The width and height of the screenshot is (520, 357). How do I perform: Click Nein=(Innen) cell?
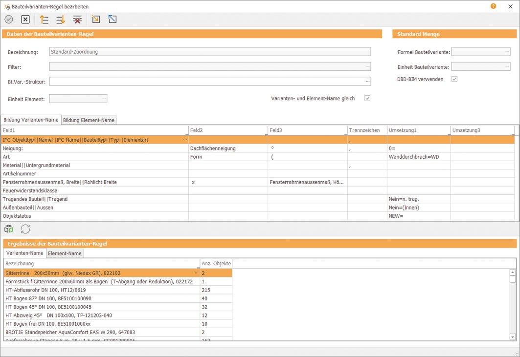point(419,208)
